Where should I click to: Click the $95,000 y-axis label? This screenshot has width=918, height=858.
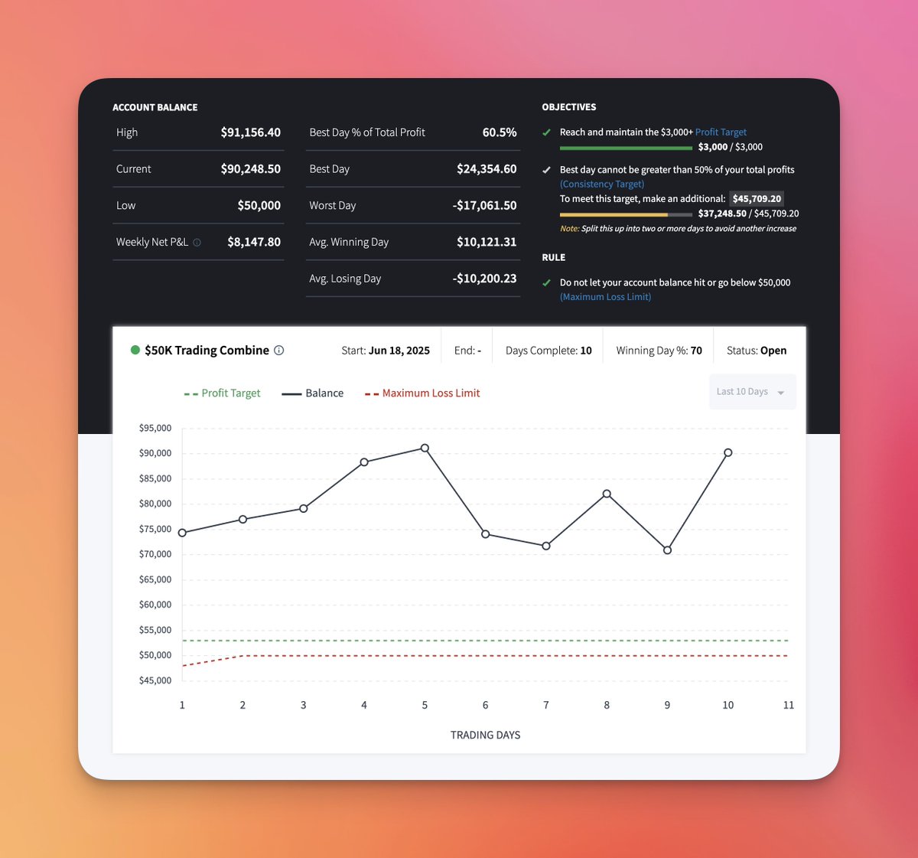[155, 429]
